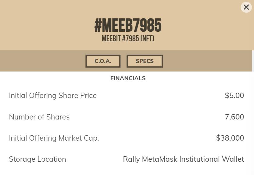Click the Initial Offering Share Price label
The image size is (254, 175).
(53, 96)
